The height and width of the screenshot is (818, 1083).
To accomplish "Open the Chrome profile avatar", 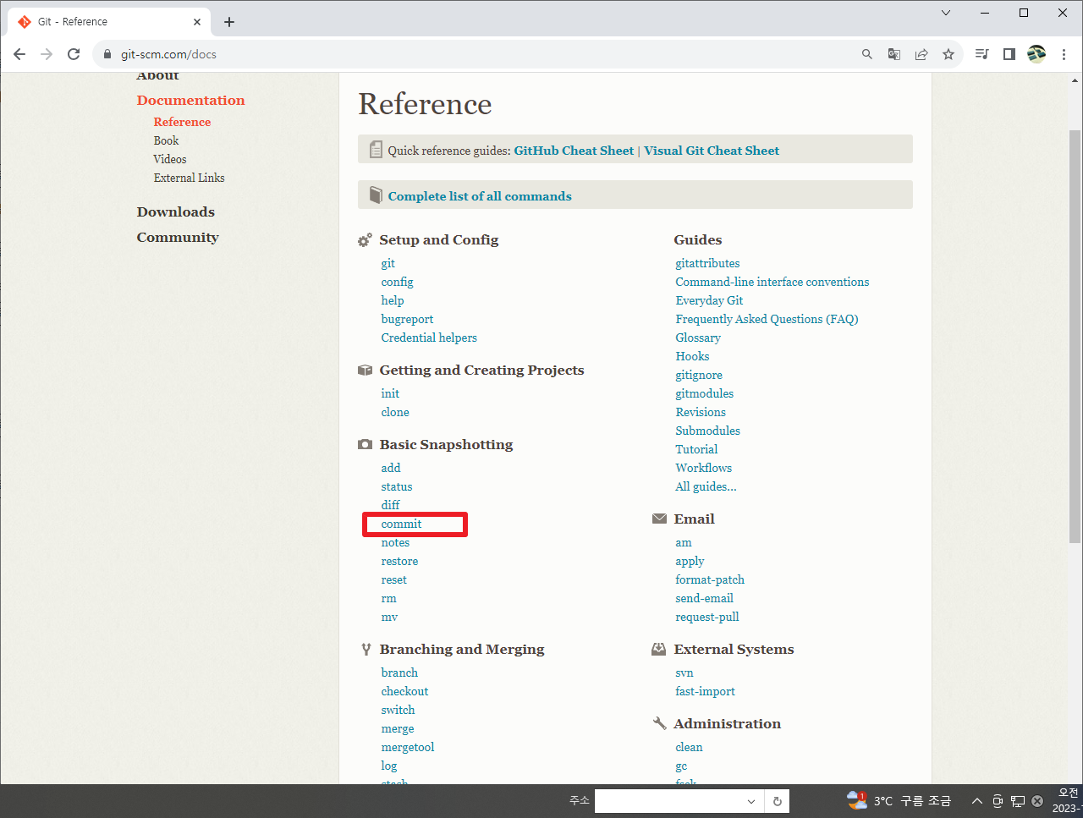I will pos(1036,54).
